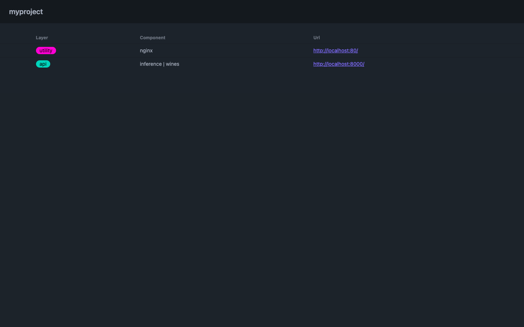
Task: Sort by the Layer column header
Action: [42, 37]
